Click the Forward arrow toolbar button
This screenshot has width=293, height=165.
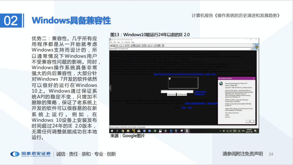122,45
